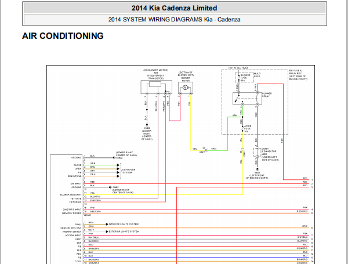Click the FET field effect transistor box
The width and height of the screenshot is (348, 264).
(x=156, y=87)
